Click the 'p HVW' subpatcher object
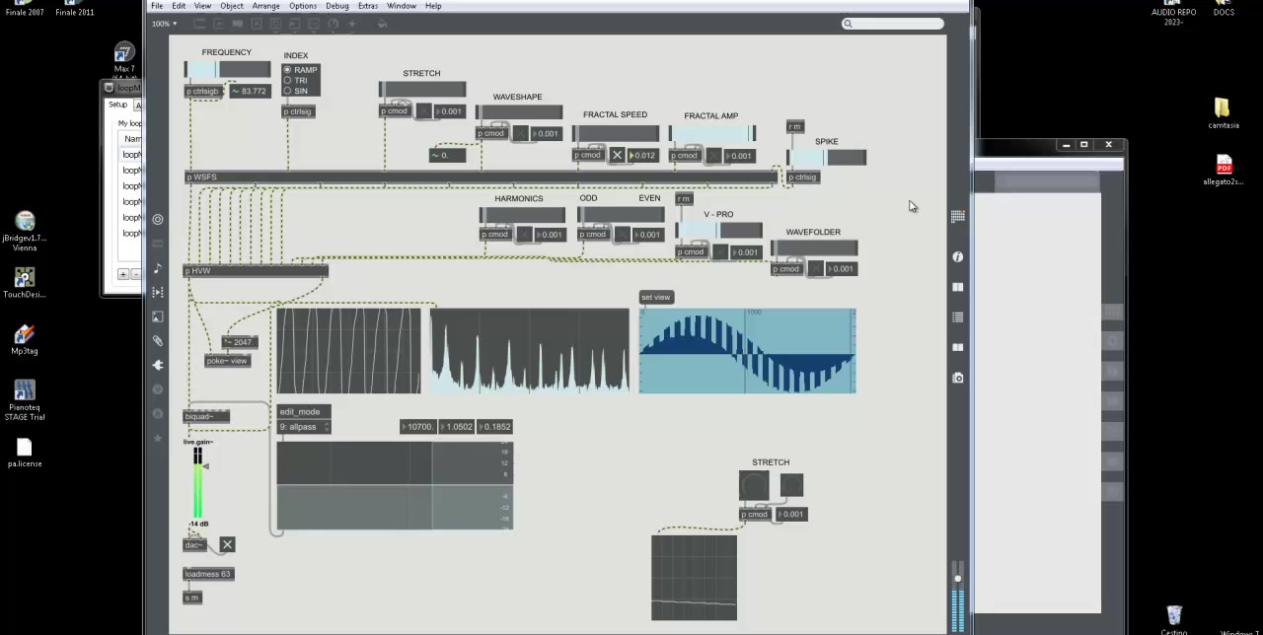Screen dimensions: 1263x635 tap(256, 270)
